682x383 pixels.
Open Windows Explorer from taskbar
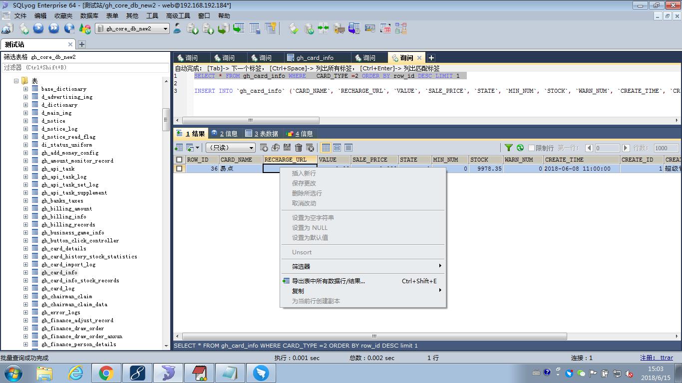tap(44, 373)
